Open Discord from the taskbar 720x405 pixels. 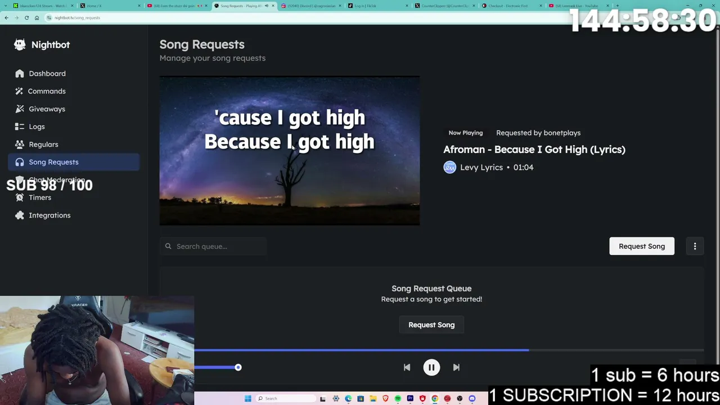pyautogui.click(x=472, y=398)
